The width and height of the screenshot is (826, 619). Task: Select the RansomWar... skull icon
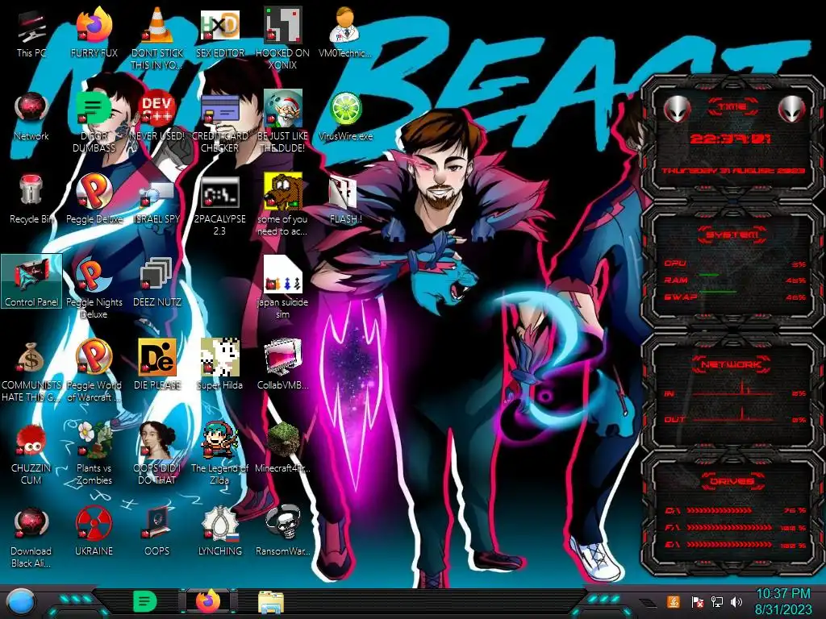pyautogui.click(x=282, y=532)
